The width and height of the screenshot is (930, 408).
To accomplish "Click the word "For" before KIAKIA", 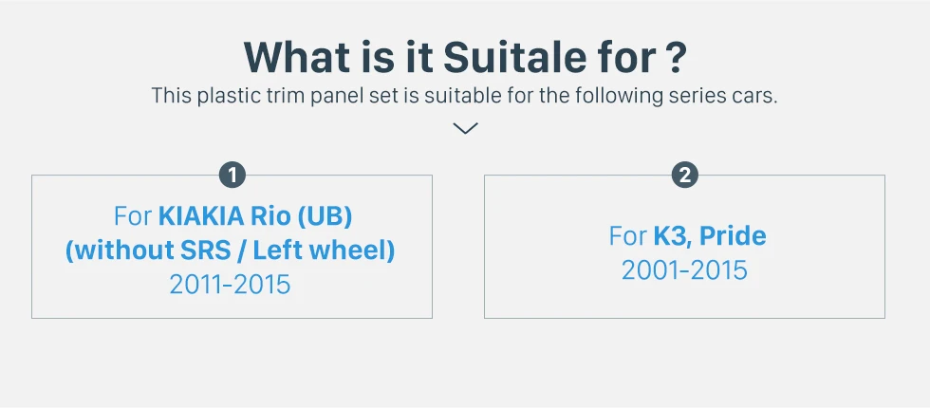I will (133, 217).
